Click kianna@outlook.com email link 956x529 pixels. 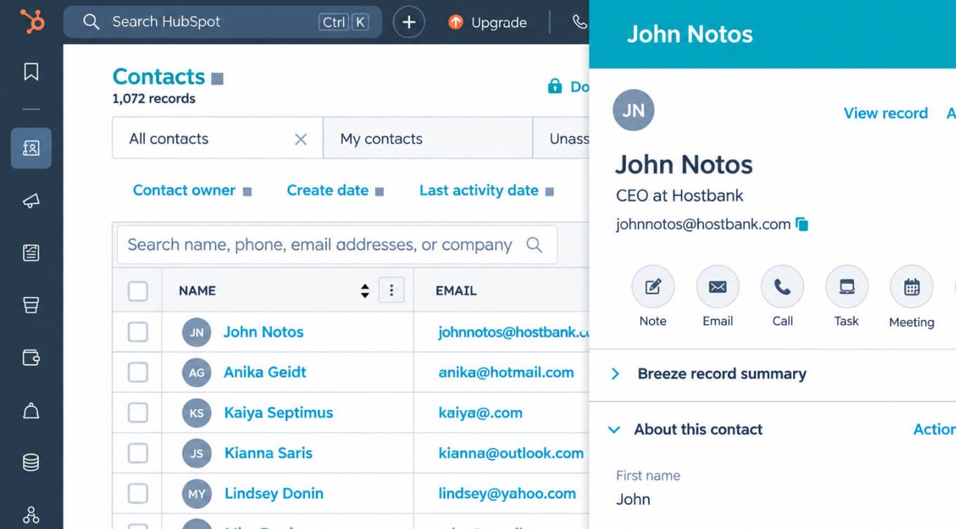point(511,453)
